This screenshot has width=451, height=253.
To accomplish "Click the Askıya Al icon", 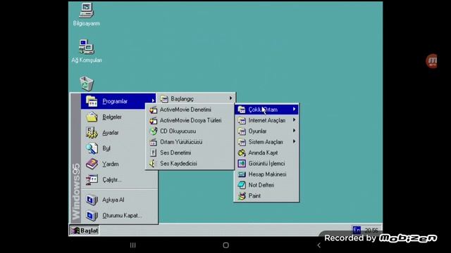I will tap(92, 200).
